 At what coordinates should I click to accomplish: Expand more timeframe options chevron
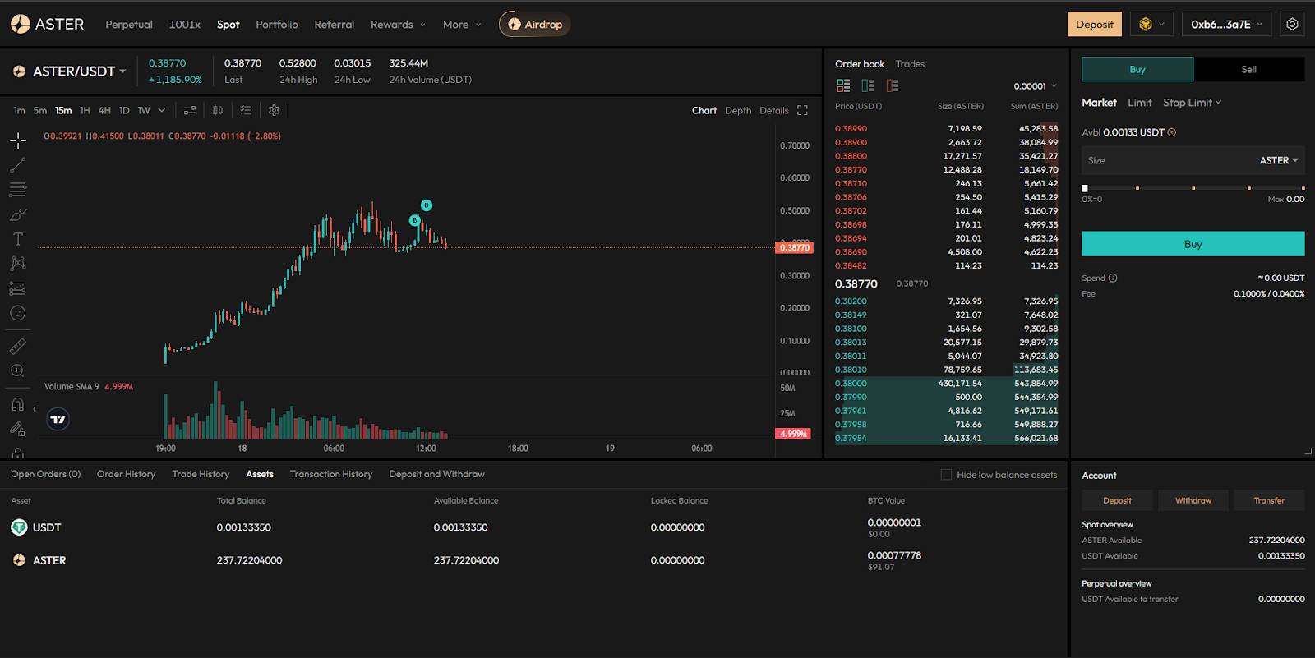pos(162,110)
